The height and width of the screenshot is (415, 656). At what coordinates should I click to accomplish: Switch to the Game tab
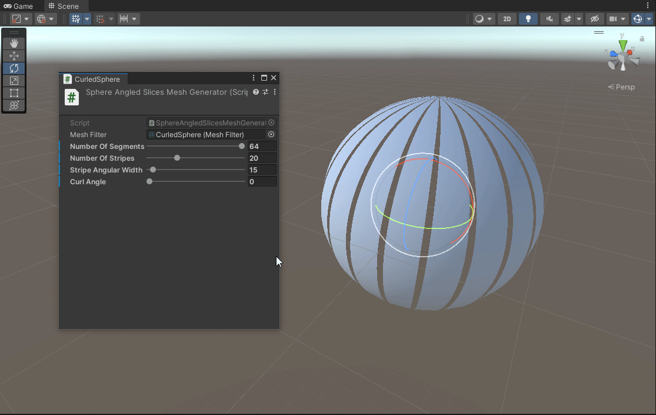pos(18,6)
